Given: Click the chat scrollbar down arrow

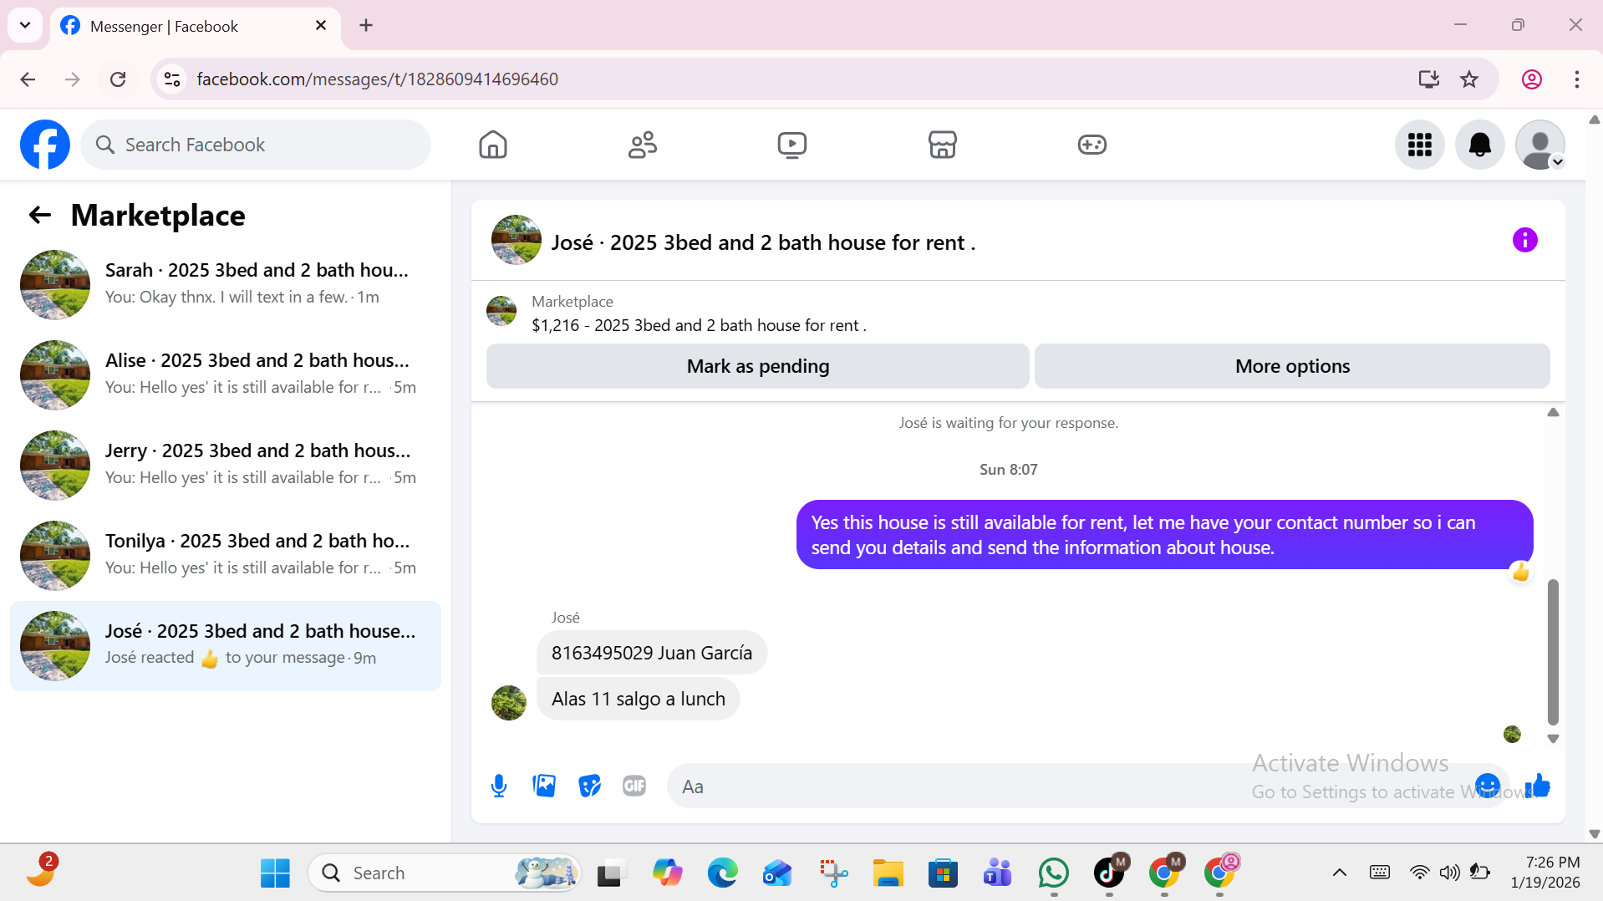Looking at the screenshot, I should pyautogui.click(x=1553, y=739).
